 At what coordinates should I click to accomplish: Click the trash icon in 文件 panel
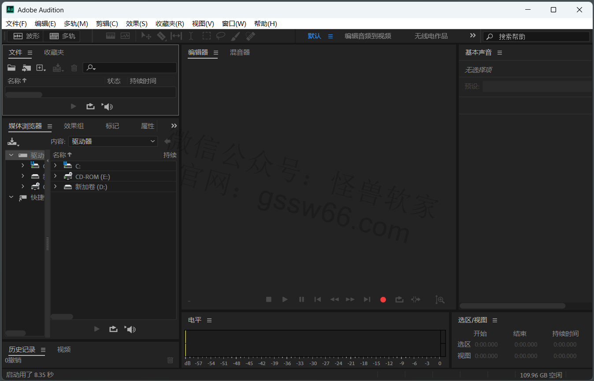pos(74,68)
